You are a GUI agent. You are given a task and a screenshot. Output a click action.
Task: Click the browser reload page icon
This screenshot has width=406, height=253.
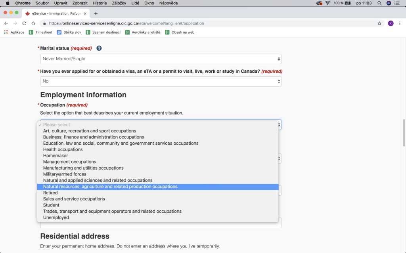tap(24, 23)
